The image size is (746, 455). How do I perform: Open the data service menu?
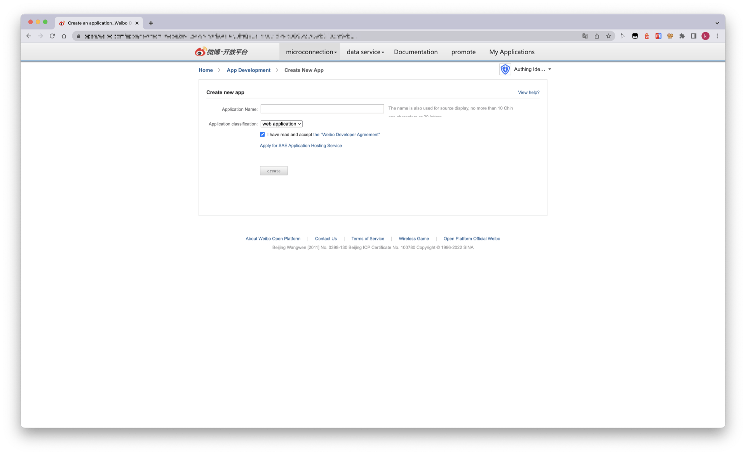coord(364,52)
